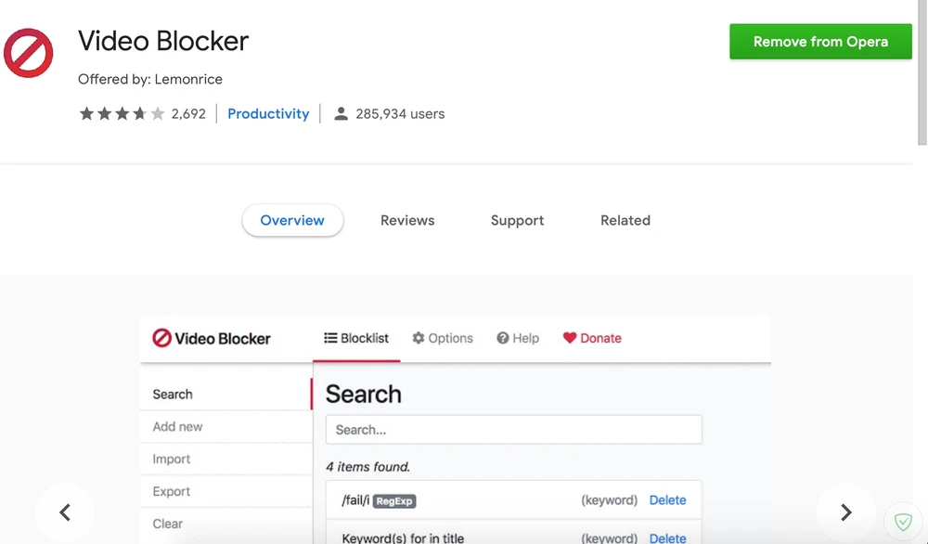Advance to the next screenshot arrow
The height and width of the screenshot is (544, 928).
click(x=845, y=512)
